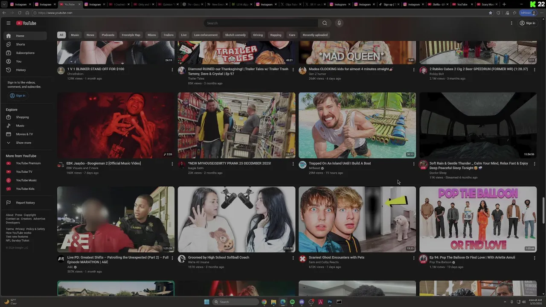546x307 pixels.
Task: Start voice search with microphone icon
Action: (x=339, y=23)
